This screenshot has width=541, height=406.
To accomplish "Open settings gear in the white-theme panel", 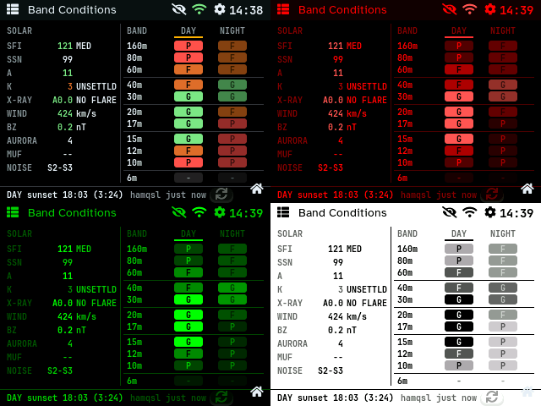I will tap(490, 212).
